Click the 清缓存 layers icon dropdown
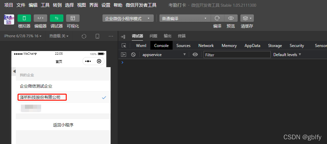327x144 pixels. 247,18
